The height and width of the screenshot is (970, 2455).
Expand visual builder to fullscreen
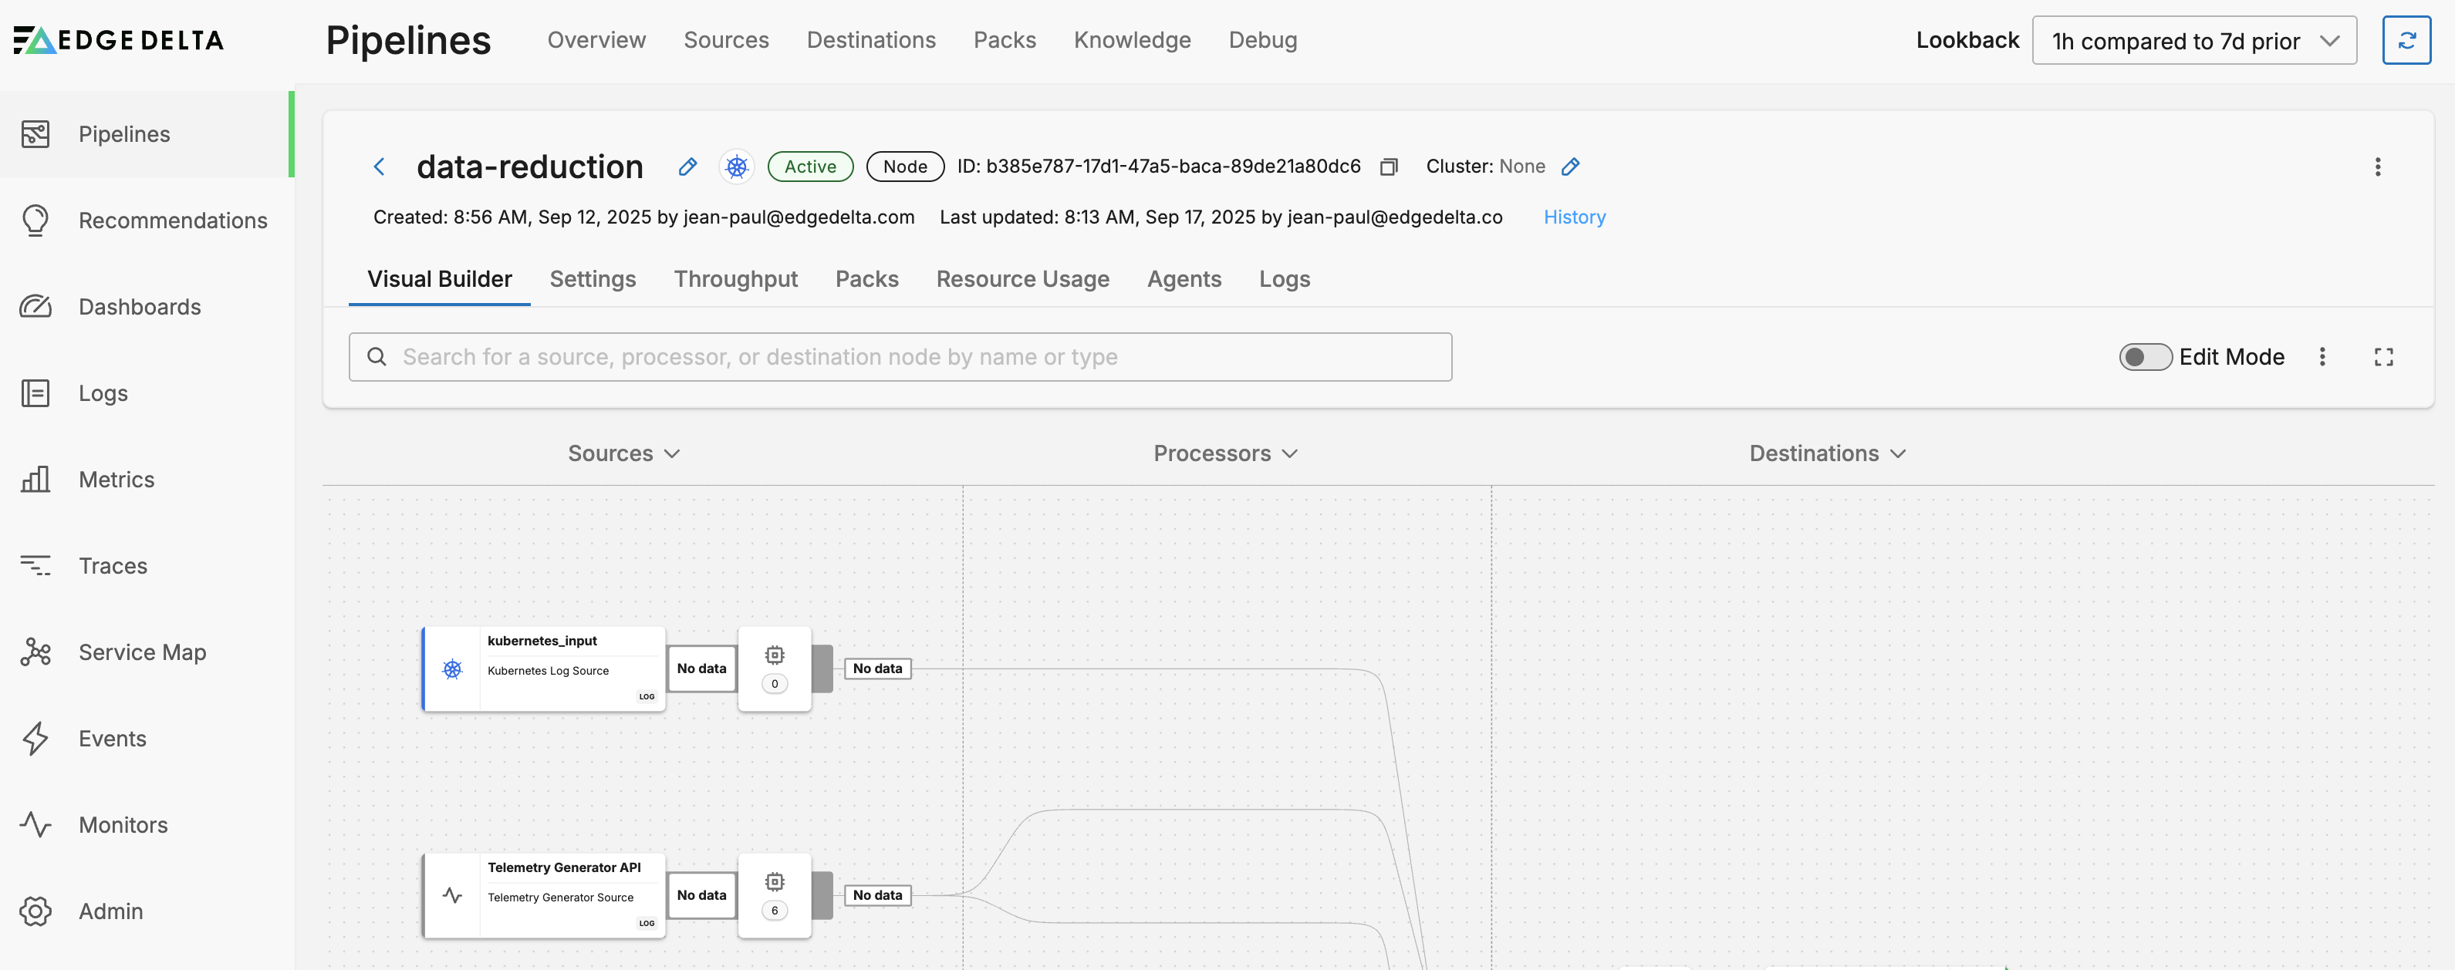point(2383,356)
